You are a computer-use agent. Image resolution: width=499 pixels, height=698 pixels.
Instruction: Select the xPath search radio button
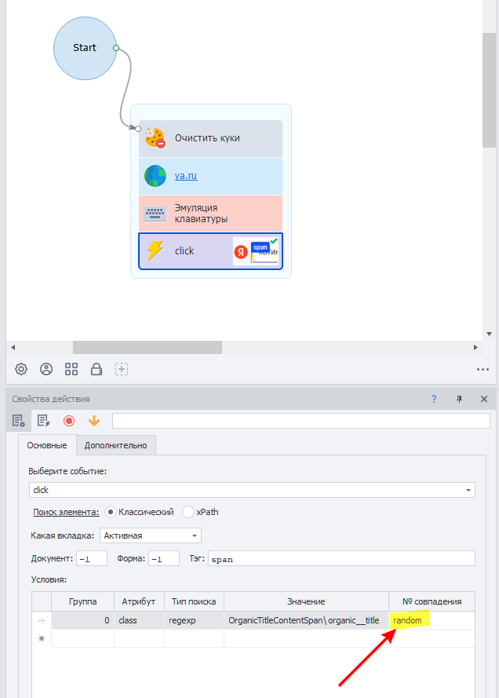[x=188, y=512]
